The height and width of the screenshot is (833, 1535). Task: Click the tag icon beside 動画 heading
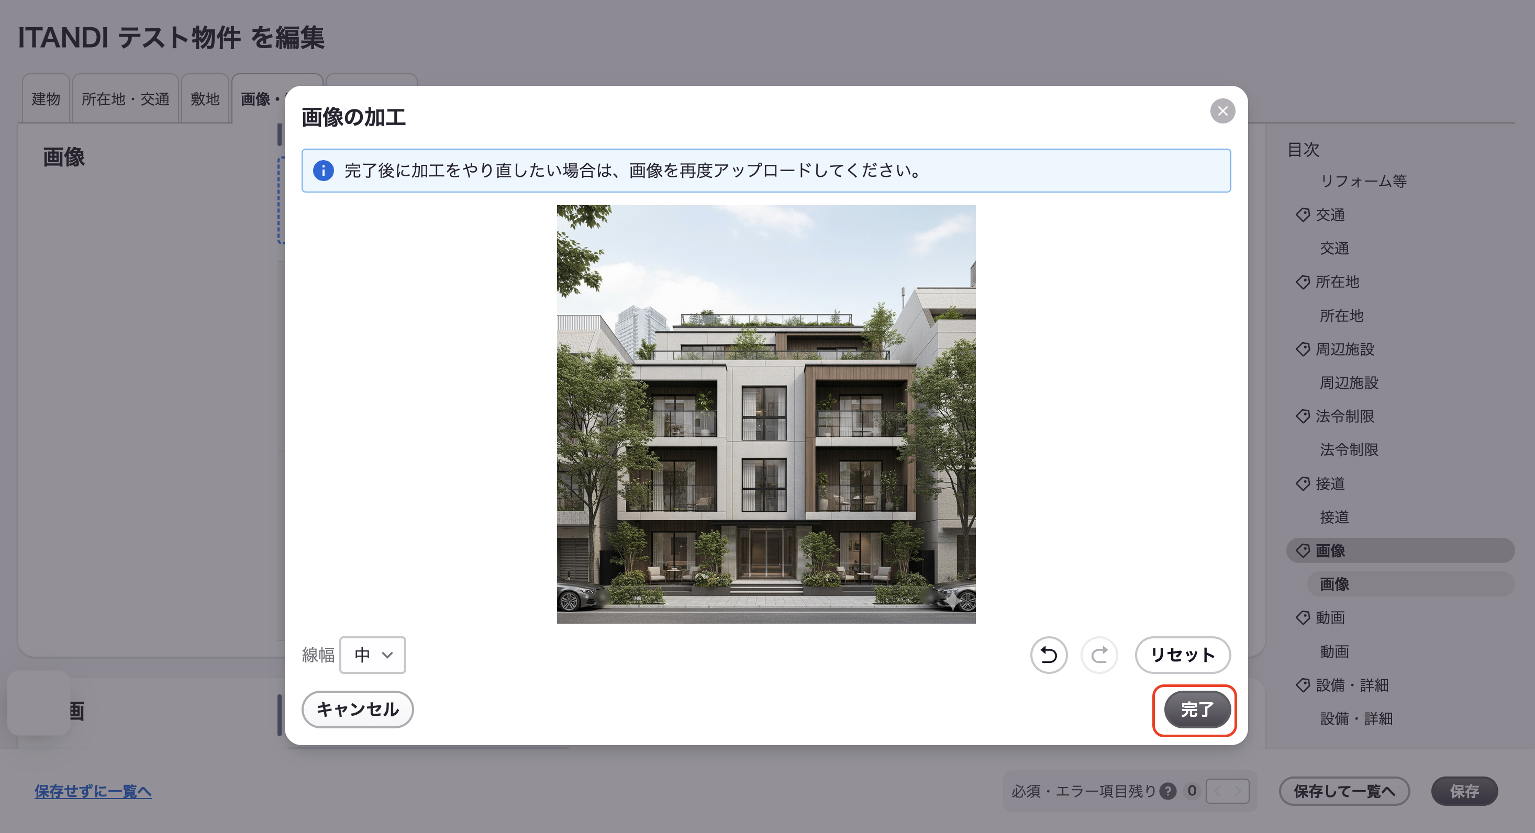click(1303, 617)
